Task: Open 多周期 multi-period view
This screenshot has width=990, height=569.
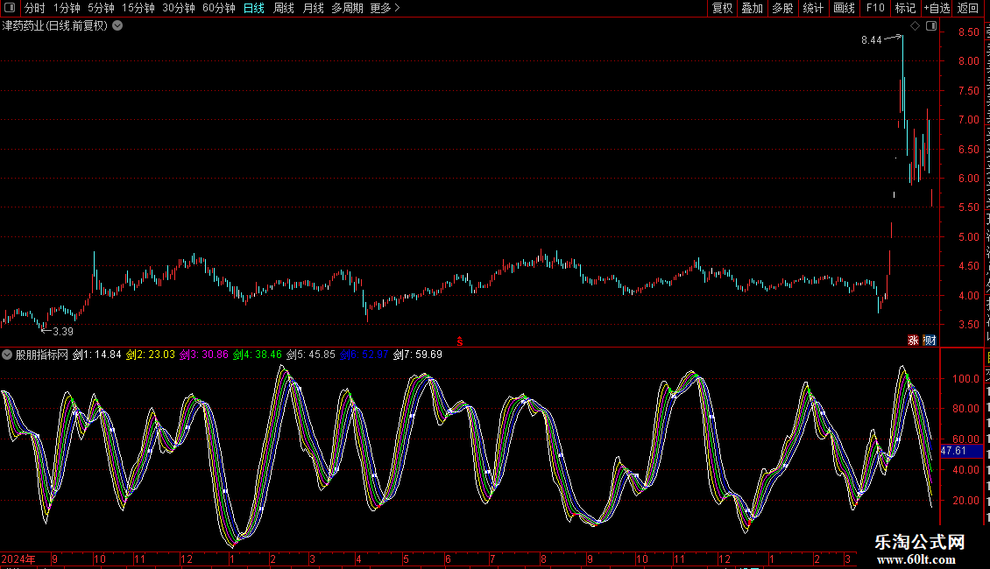Action: pyautogui.click(x=347, y=8)
